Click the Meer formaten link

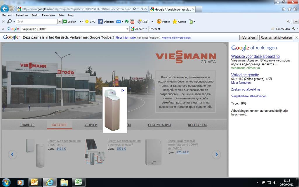(x=241, y=83)
